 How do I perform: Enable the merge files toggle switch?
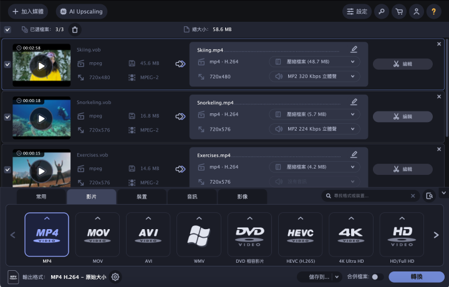pos(377,276)
